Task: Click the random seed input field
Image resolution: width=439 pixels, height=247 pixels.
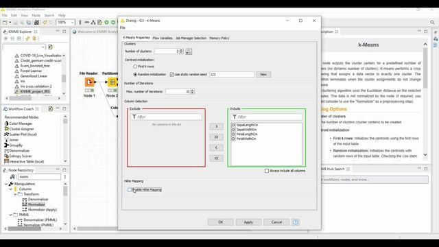Action: pos(232,75)
